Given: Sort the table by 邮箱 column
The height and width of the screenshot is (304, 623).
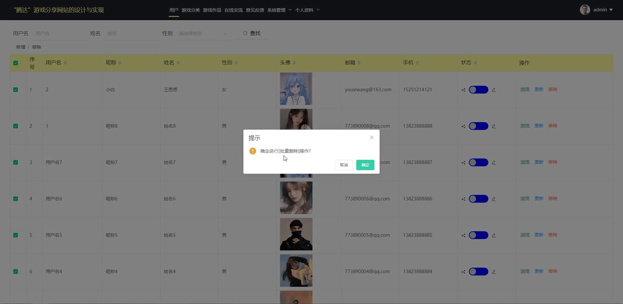Looking at the screenshot, I should (359, 63).
